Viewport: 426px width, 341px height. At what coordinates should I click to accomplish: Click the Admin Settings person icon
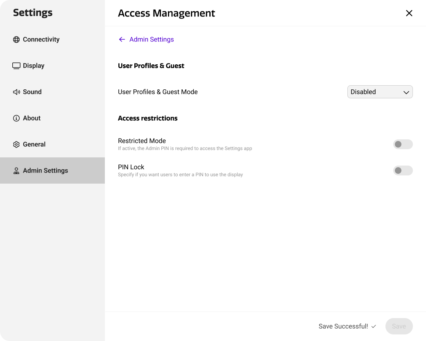click(x=16, y=170)
